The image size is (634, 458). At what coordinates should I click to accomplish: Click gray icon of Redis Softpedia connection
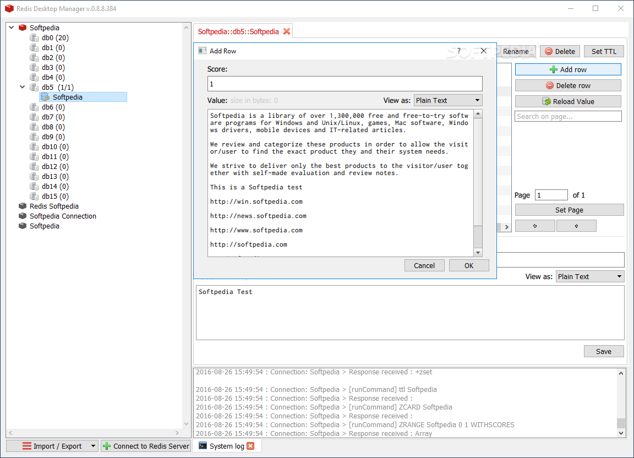pos(23,206)
